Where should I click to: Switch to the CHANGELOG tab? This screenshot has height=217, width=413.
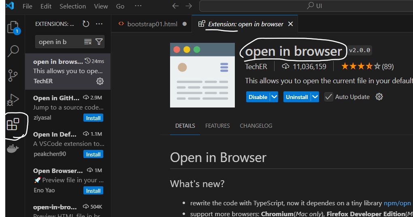[x=256, y=126]
